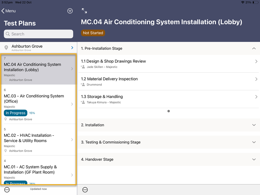This screenshot has width=260, height=195.
Task: Open 1.1 Design & Shop Drawings Review
Action: point(168,64)
